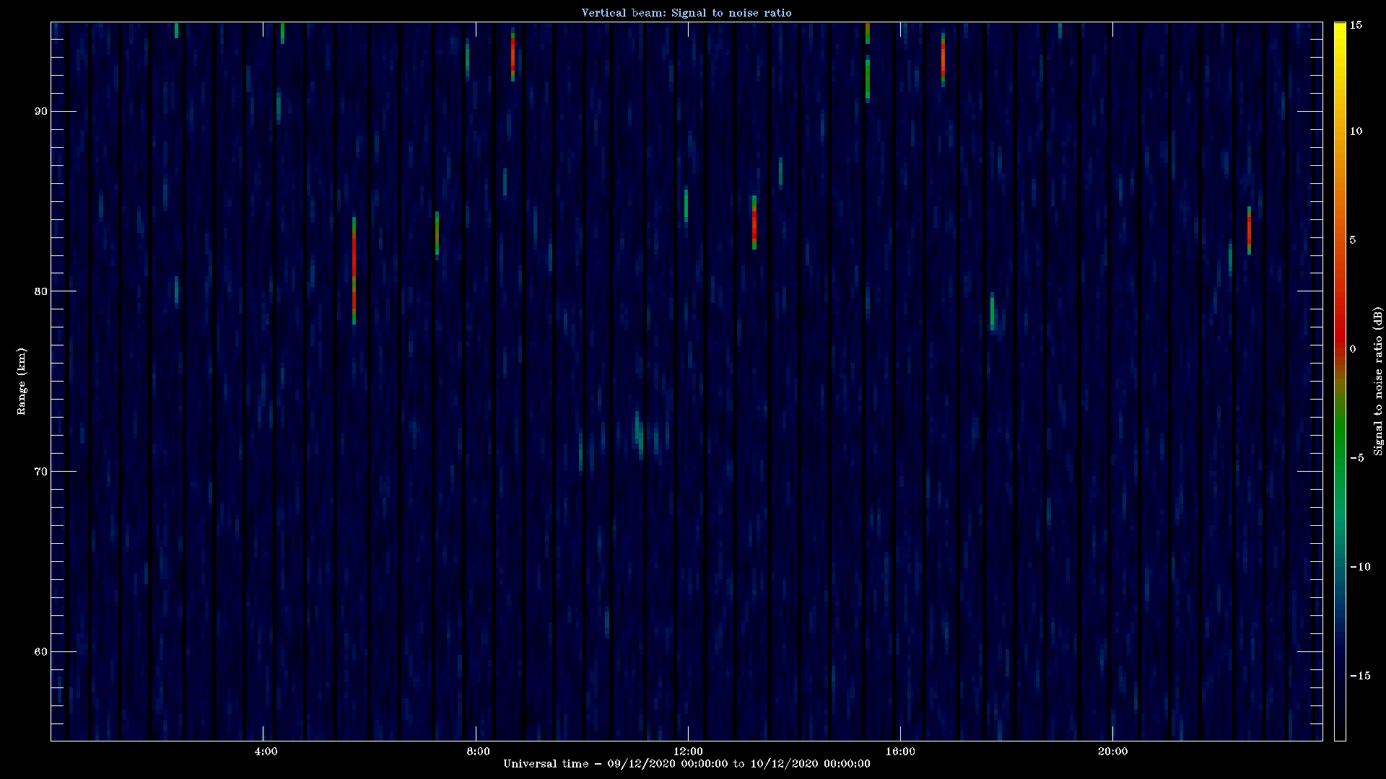
Task: Click the '0' colorbar label
Action: (x=1353, y=349)
